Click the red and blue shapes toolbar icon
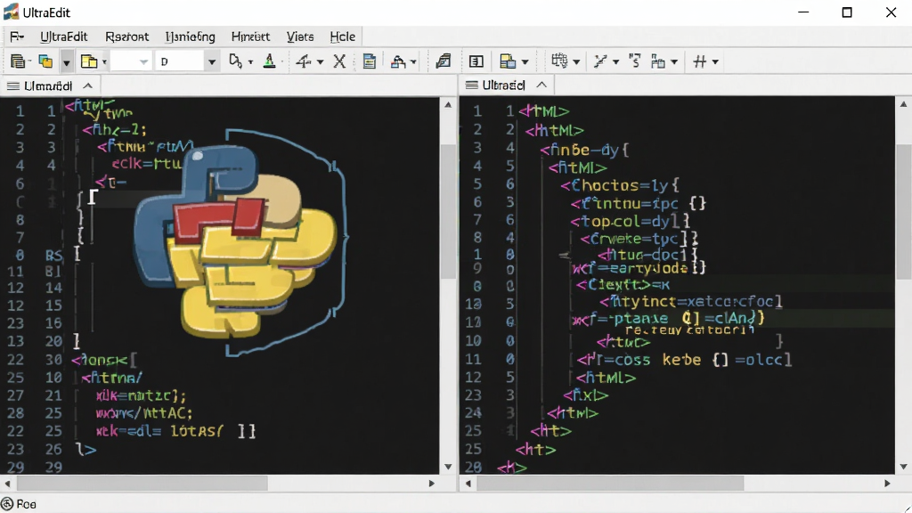912x513 pixels. [x=398, y=61]
